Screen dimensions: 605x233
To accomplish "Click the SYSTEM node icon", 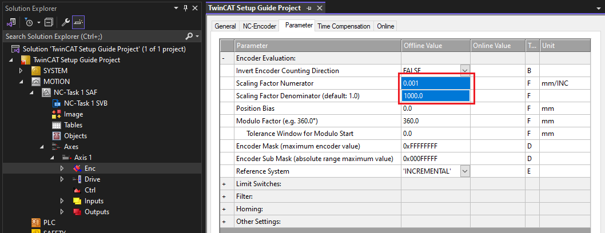I will pyautogui.click(x=36, y=71).
